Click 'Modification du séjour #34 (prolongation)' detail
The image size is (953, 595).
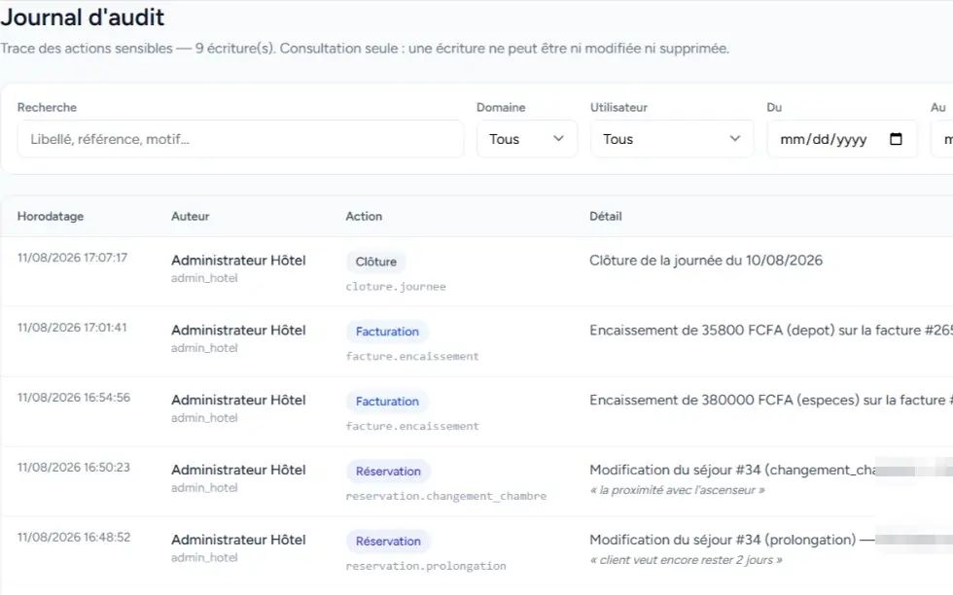pyautogui.click(x=723, y=541)
